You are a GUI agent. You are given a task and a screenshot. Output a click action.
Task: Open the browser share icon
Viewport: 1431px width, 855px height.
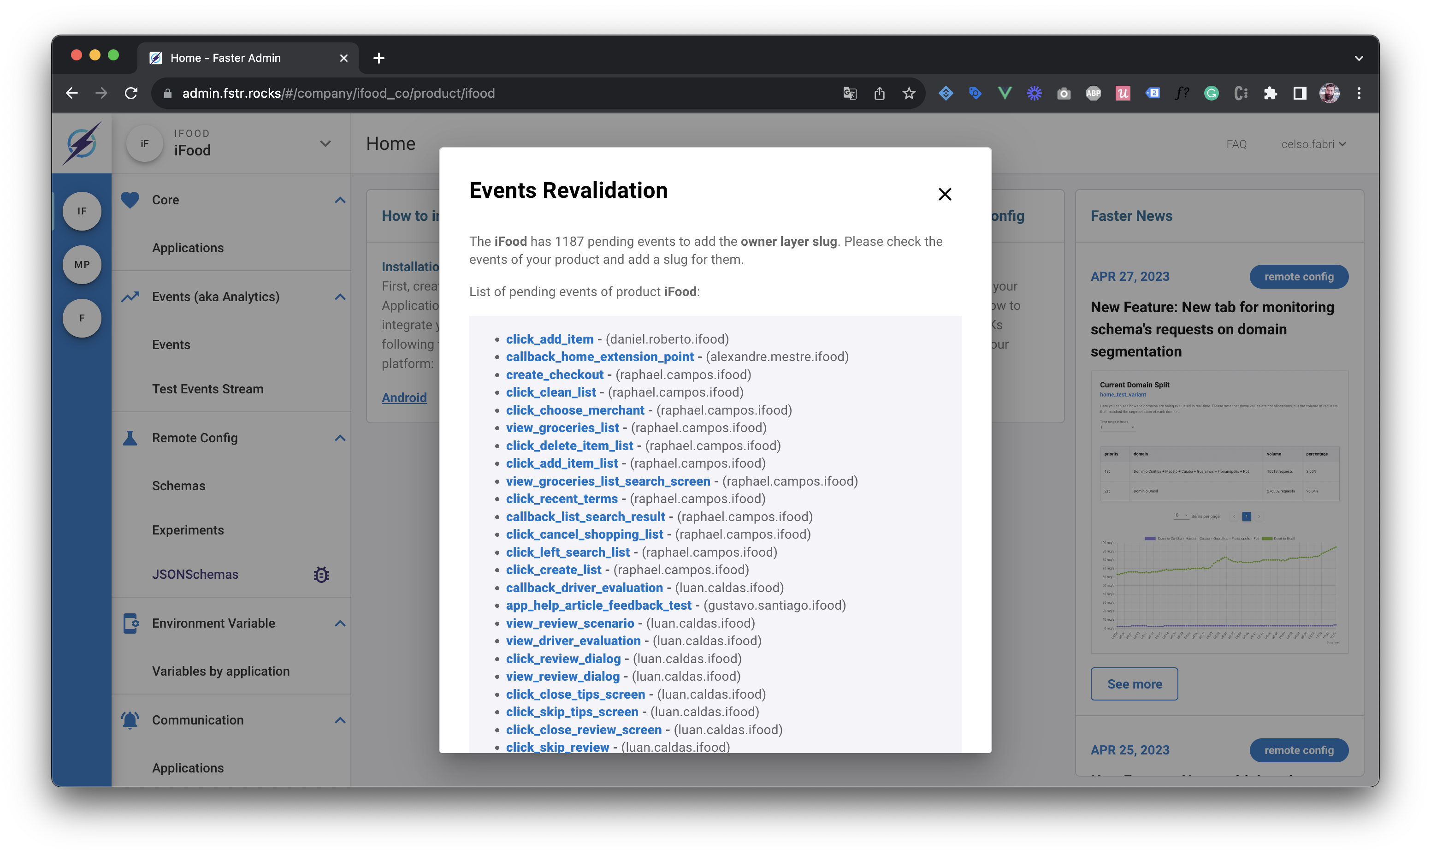(x=879, y=93)
